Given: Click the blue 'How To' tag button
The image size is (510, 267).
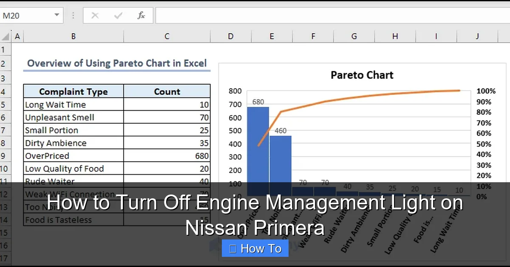Looking at the screenshot, I should [x=255, y=248].
